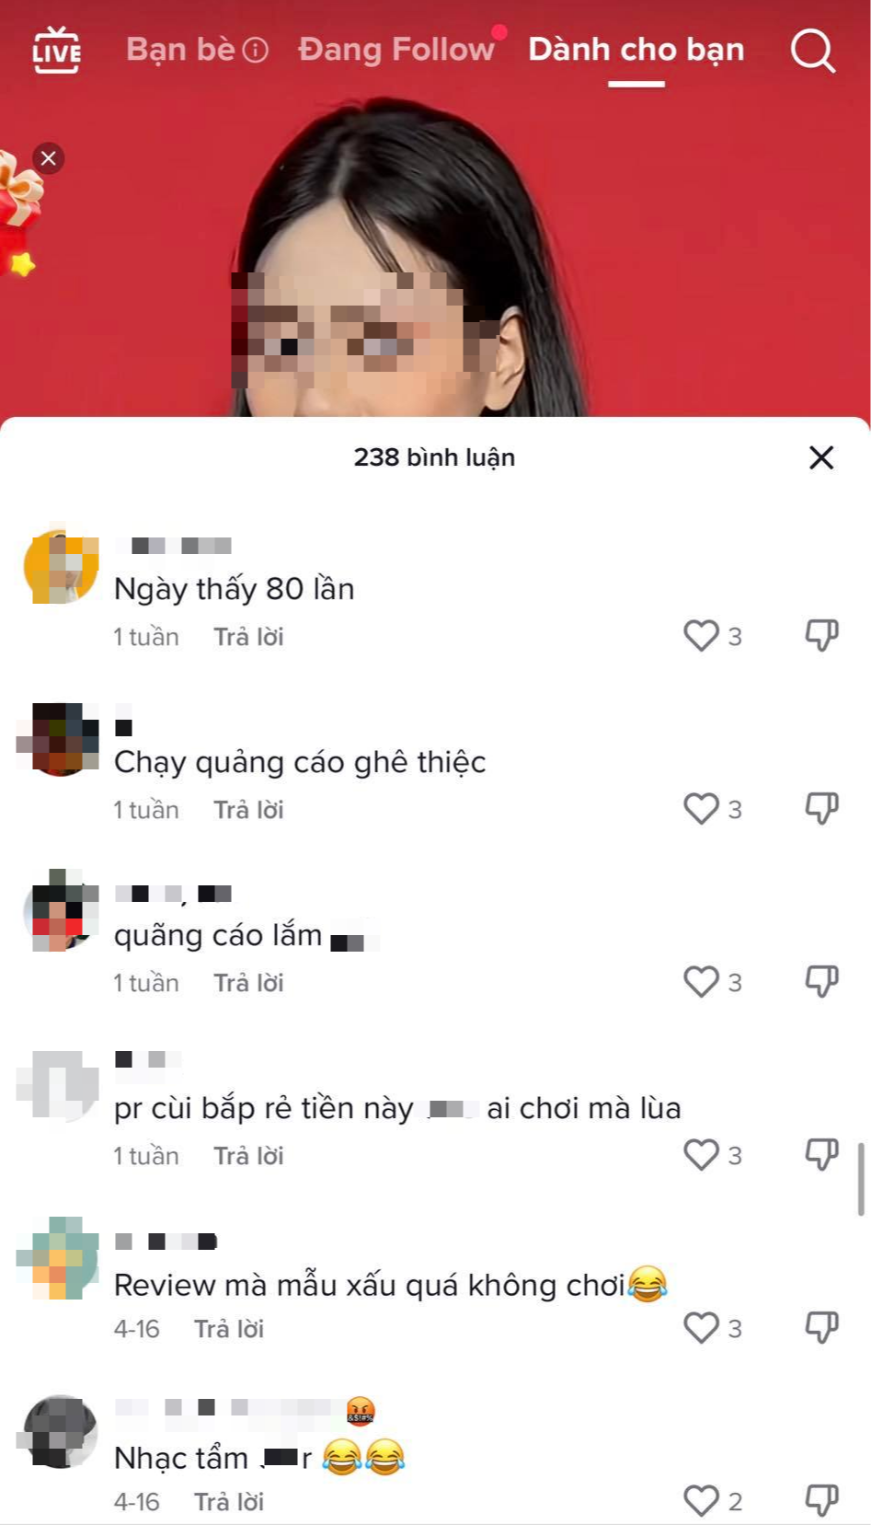Like the comment "quãng cáo lắm"

701,982
